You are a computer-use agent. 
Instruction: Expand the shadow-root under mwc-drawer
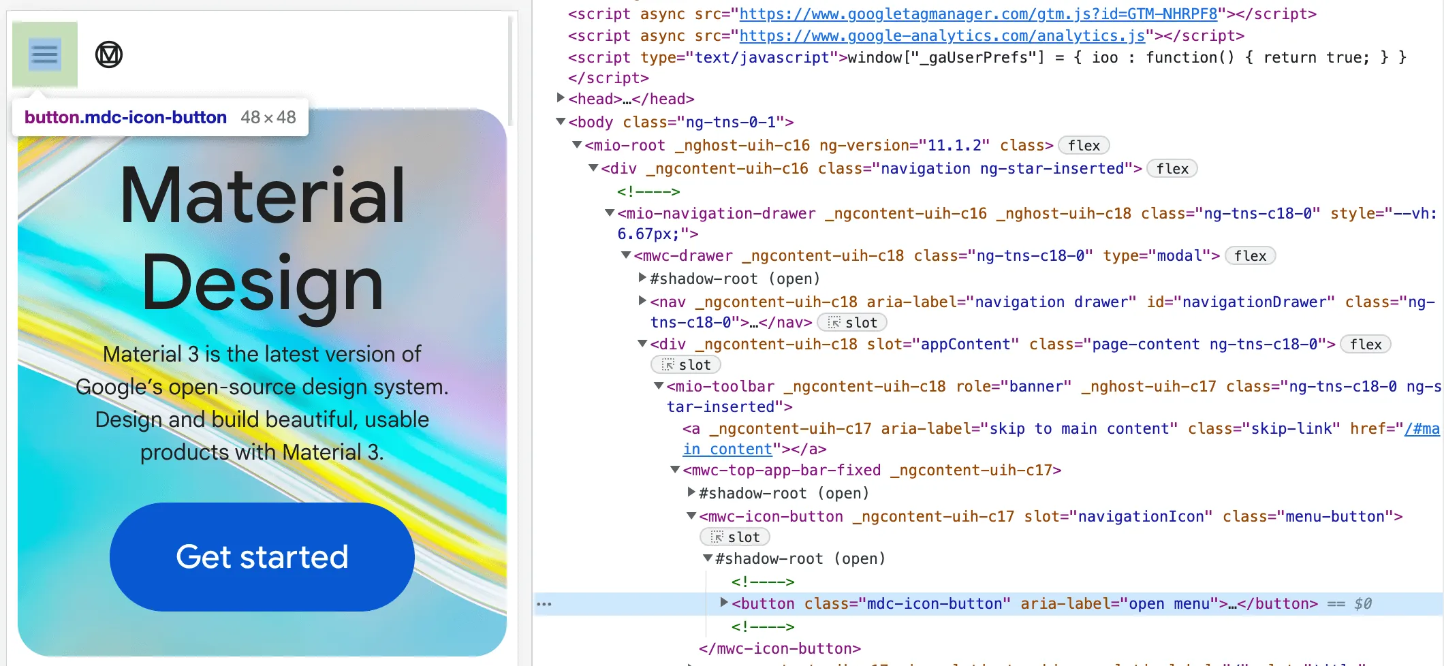[642, 278]
